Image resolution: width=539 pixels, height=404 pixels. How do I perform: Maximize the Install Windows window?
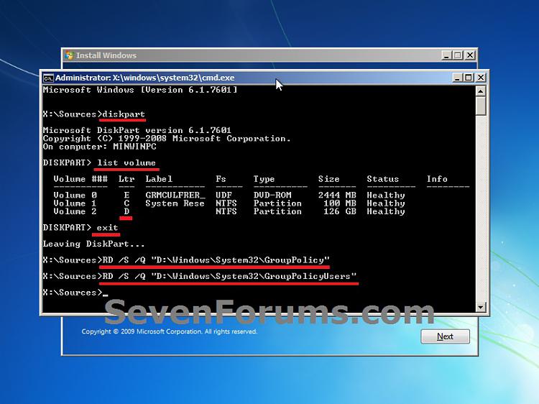[x=458, y=55]
